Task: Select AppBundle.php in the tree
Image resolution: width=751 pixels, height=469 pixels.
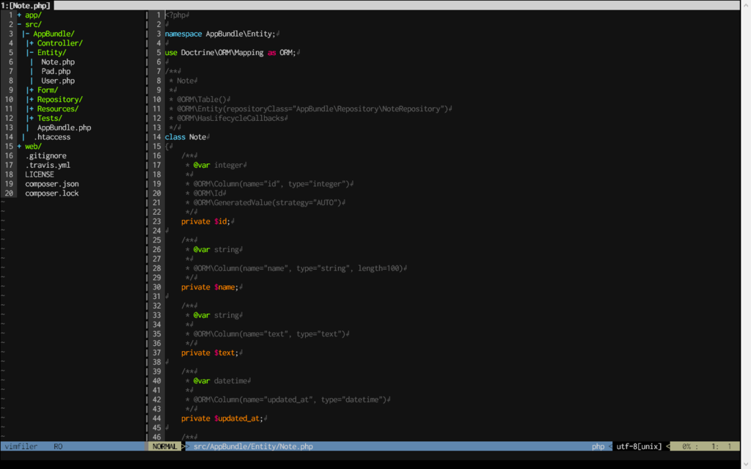Action: 65,128
